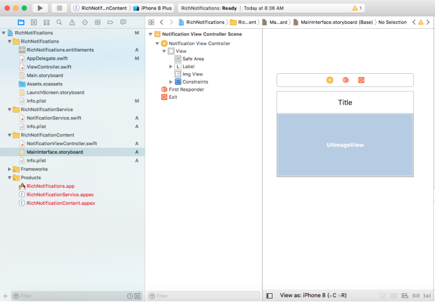This screenshot has width=435, height=302.
Task: Select the View Controller dock icon in canvas
Action: click(x=330, y=80)
